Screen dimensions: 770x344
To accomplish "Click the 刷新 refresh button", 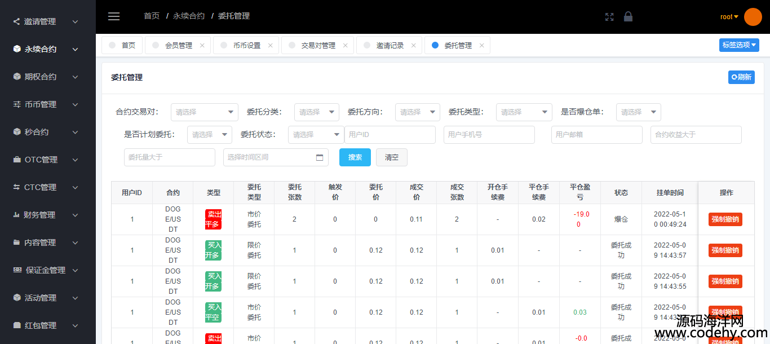I will 741,77.
